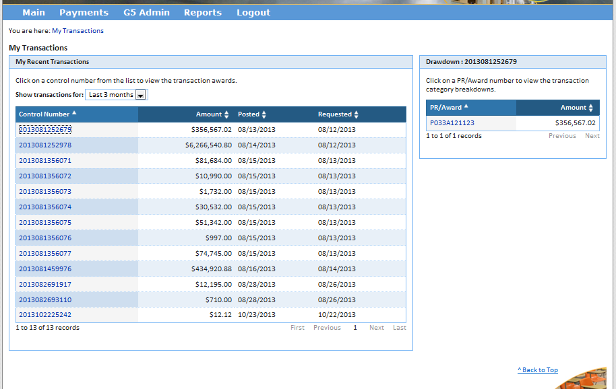Open the Last 3 months combo box
Image resolution: width=616 pixels, height=389 pixels.
click(x=111, y=95)
